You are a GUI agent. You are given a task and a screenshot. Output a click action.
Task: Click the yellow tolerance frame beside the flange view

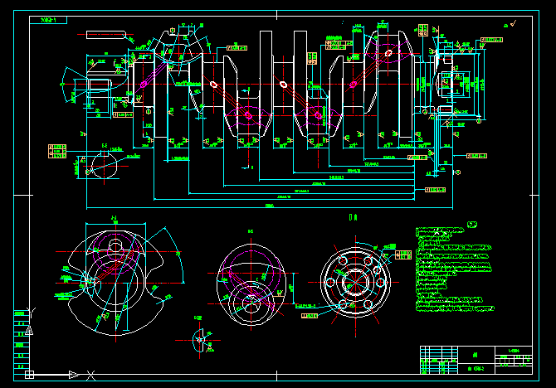[404, 255]
